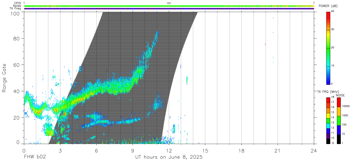The image size is (353, 163).
Task: Click the x-axis tick label "3"
Action: [60, 150]
